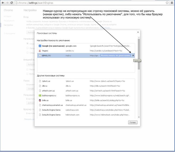Close the Поисковые системы dialog
The width and height of the screenshot is (175, 152).
click(138, 32)
